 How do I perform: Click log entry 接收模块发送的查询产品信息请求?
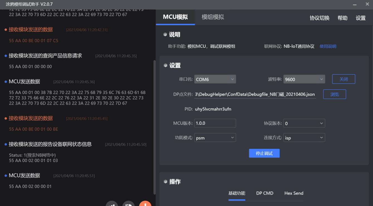[x=45, y=56]
